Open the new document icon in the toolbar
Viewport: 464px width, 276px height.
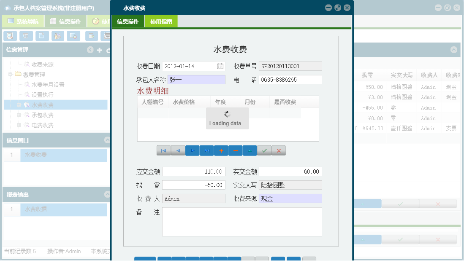(42, 36)
